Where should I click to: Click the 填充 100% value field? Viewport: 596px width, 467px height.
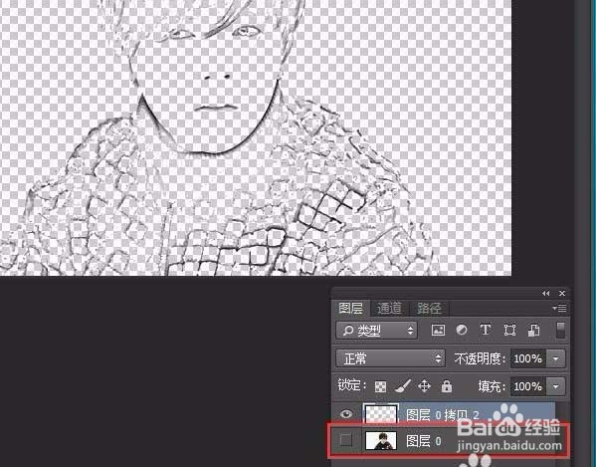tap(528, 386)
